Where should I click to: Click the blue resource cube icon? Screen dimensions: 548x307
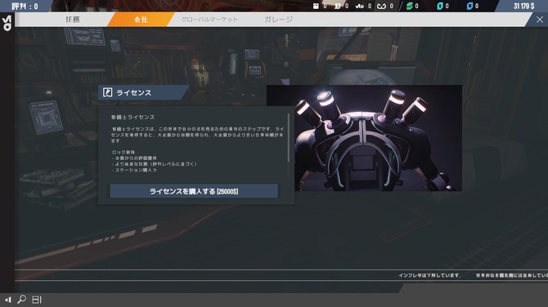pyautogui.click(x=469, y=6)
